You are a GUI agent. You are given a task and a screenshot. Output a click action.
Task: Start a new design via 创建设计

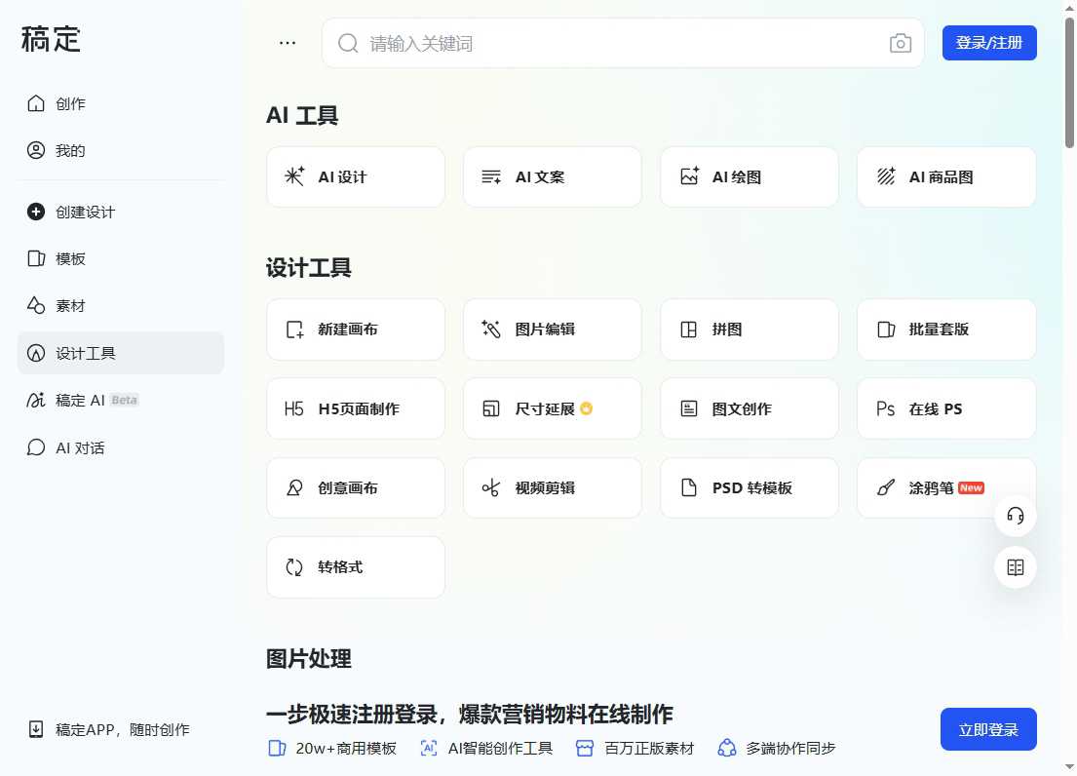coord(82,212)
